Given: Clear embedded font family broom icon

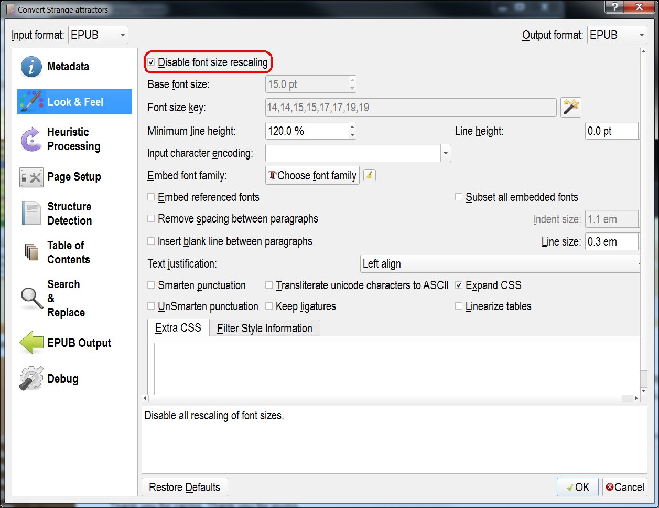Looking at the screenshot, I should click(369, 175).
